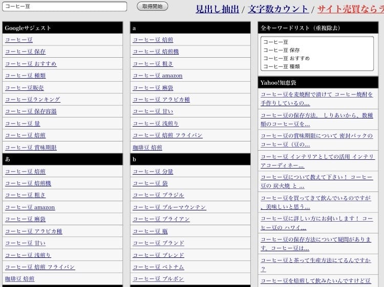Open the red サイト売買なら link
Viewport: 384px width, 287px height.
[x=350, y=9]
